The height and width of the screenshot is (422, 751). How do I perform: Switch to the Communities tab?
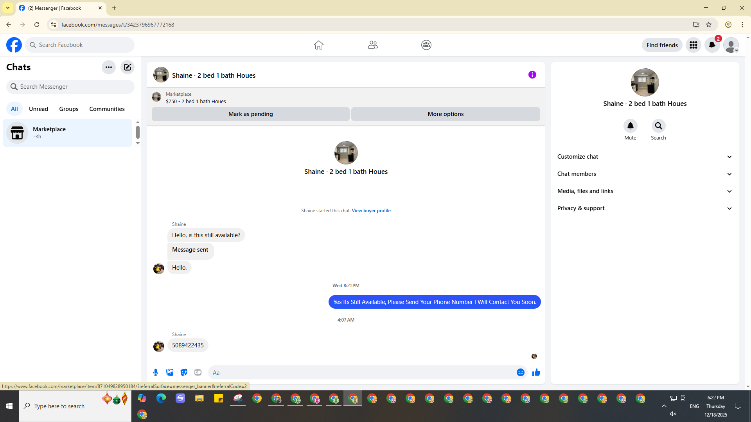pos(107,109)
